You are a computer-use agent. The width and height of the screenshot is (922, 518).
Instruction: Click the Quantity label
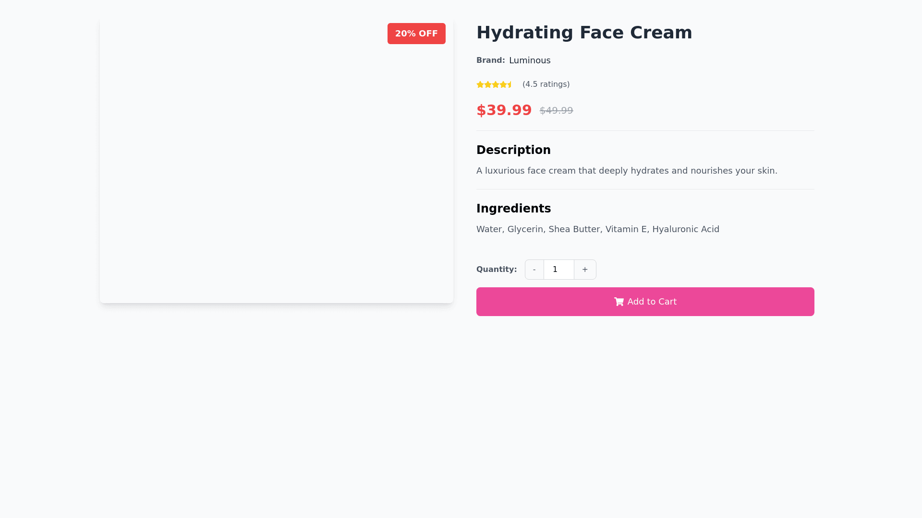[497, 270]
